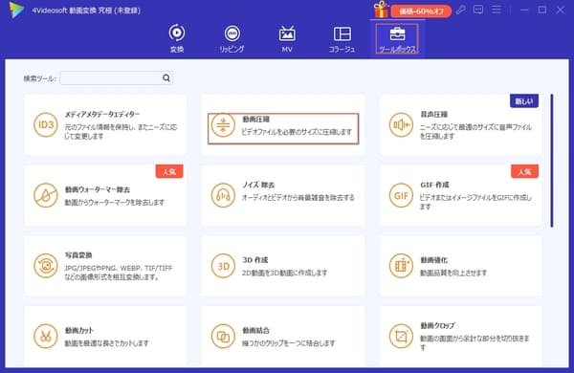Switch to the リッピング tab
The width and height of the screenshot is (574, 373).
232,38
